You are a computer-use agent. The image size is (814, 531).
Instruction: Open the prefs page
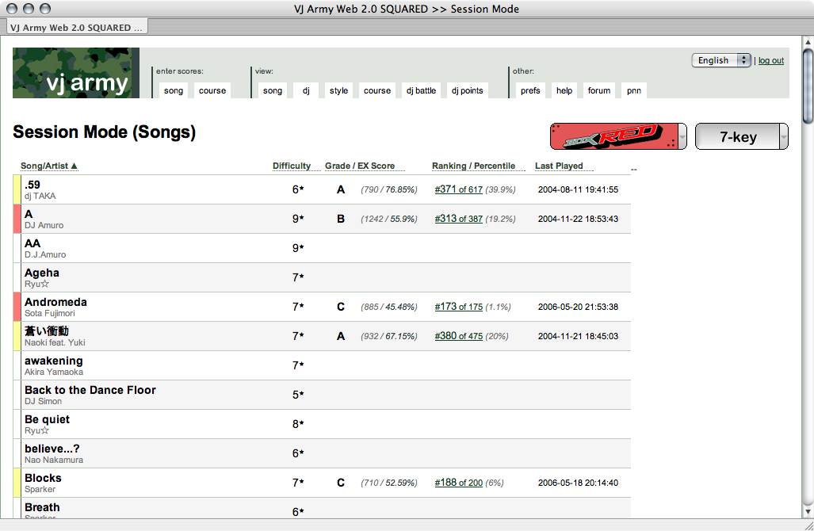coord(530,90)
